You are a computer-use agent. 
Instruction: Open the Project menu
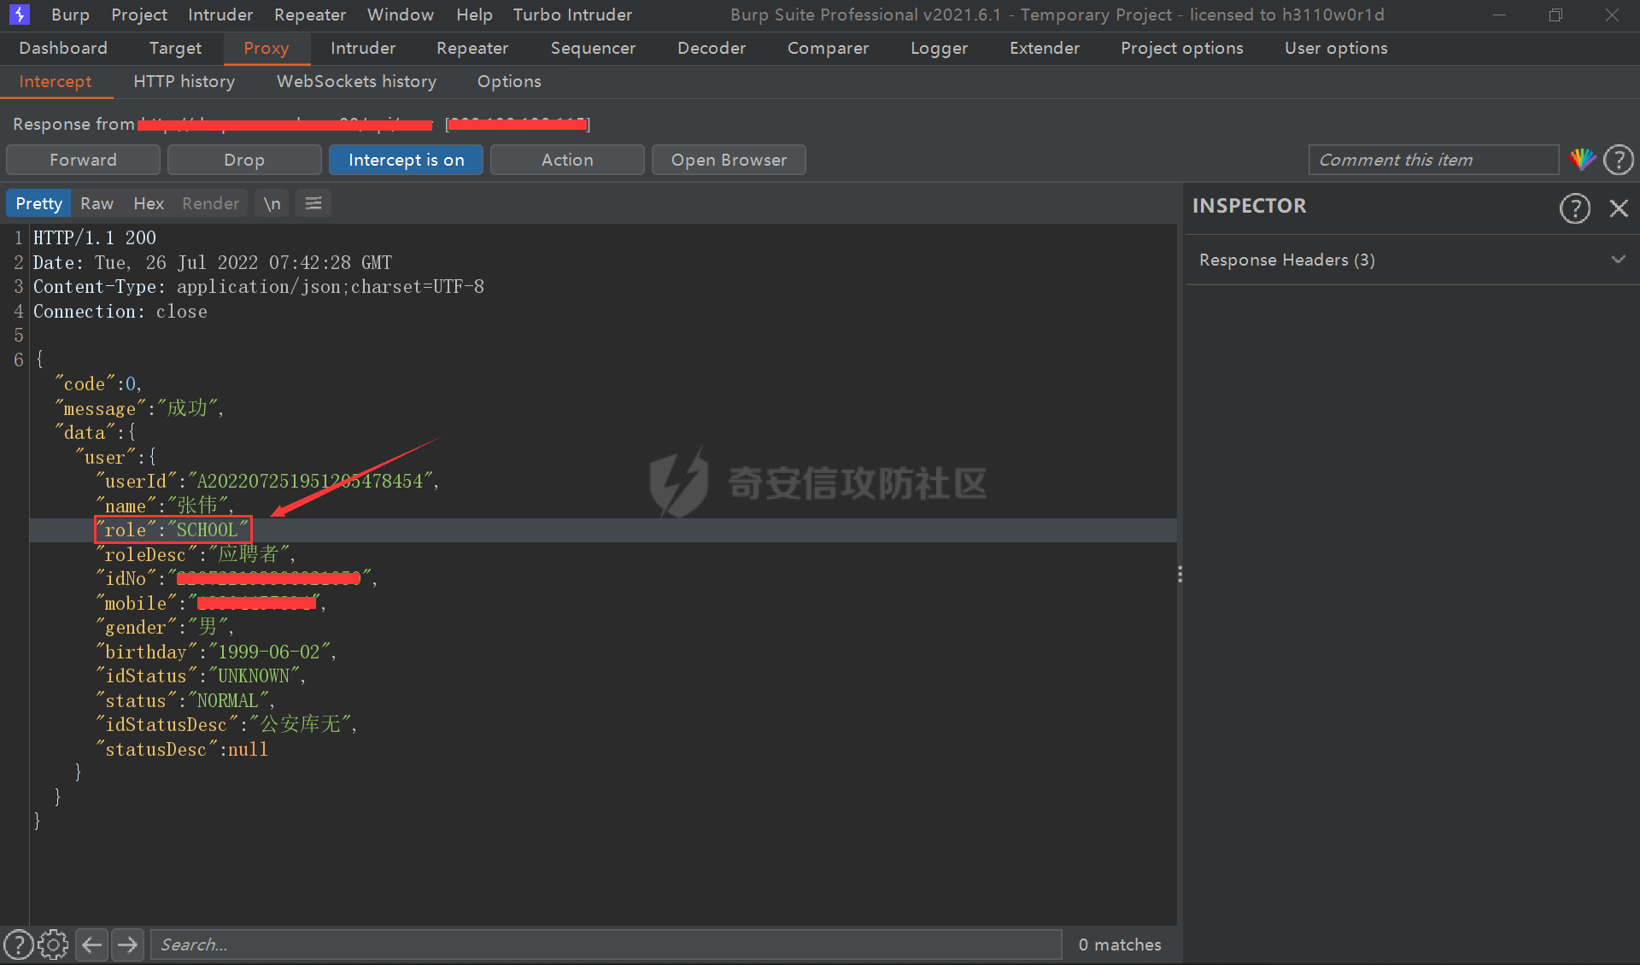point(139,15)
